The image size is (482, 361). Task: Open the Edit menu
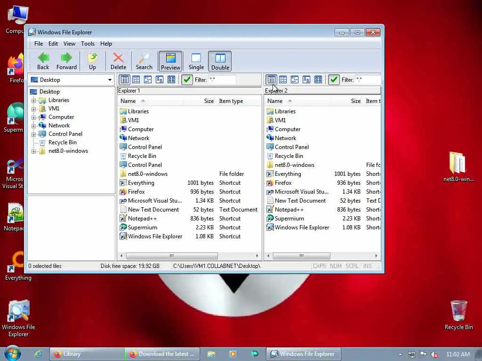[x=53, y=44]
